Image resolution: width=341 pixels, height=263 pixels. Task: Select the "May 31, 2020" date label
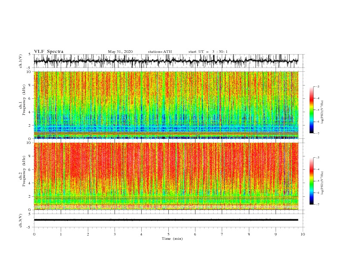(120, 52)
